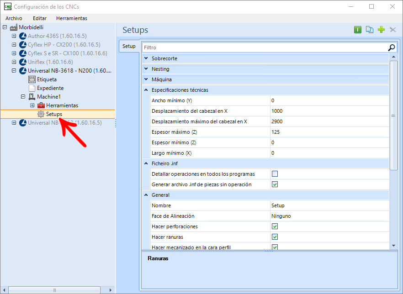Screen dimensions: 403x294
Task: Click the Morbidelli factory icon
Action: pyautogui.click(x=14, y=27)
